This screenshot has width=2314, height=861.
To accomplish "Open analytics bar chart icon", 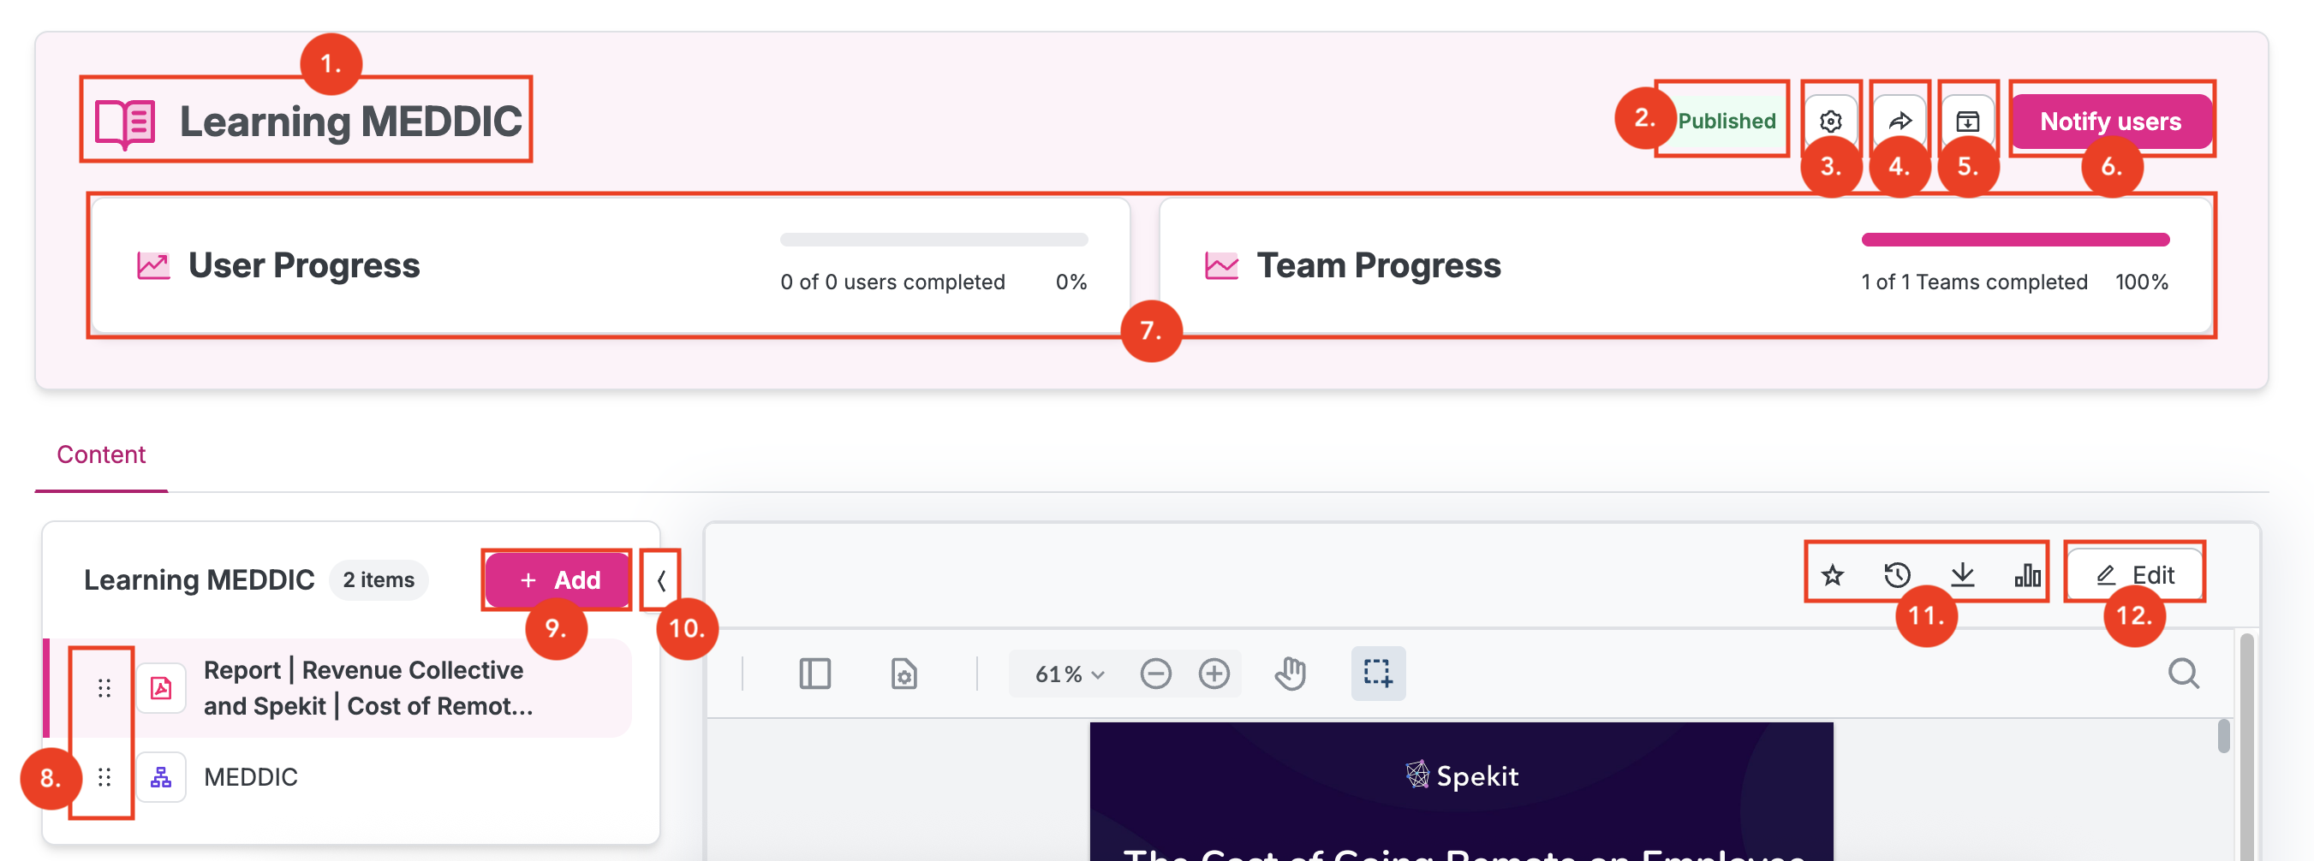I will 2026,574.
